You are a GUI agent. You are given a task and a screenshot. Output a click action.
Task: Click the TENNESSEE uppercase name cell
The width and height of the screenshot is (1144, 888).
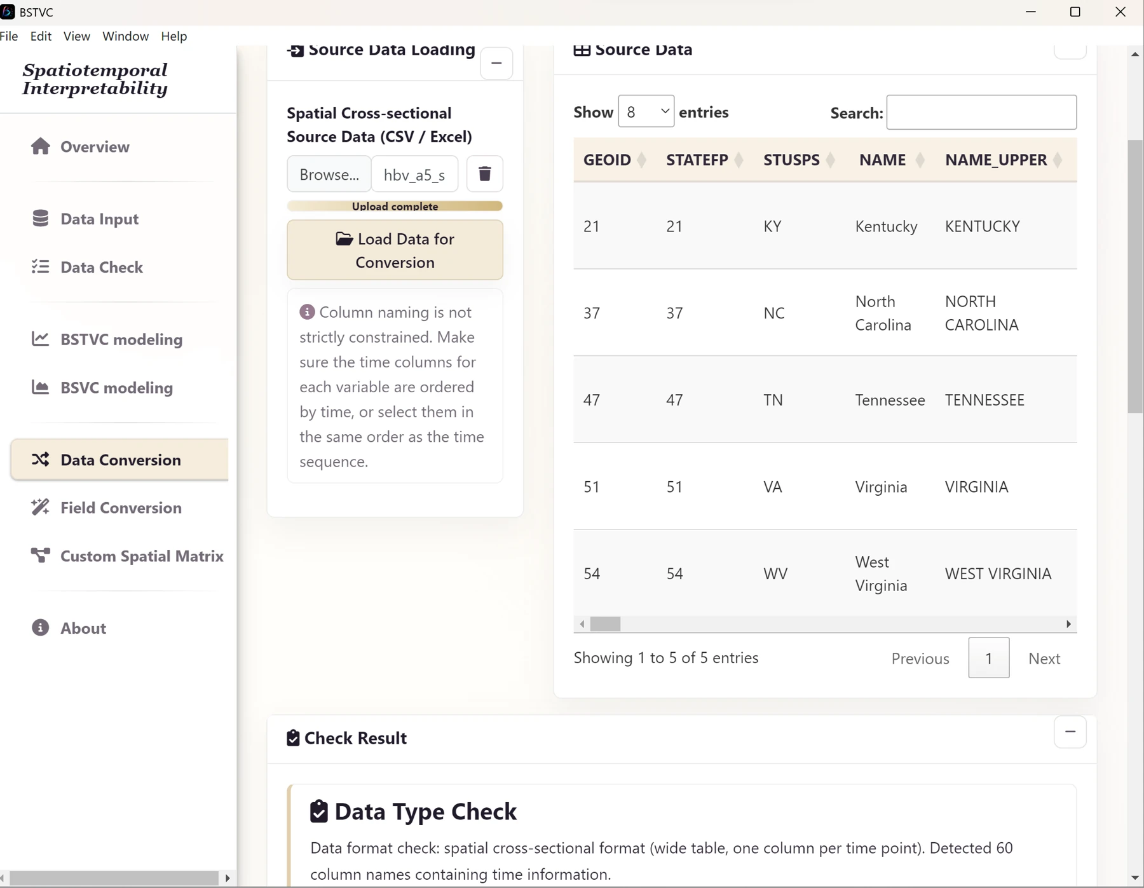pos(984,400)
